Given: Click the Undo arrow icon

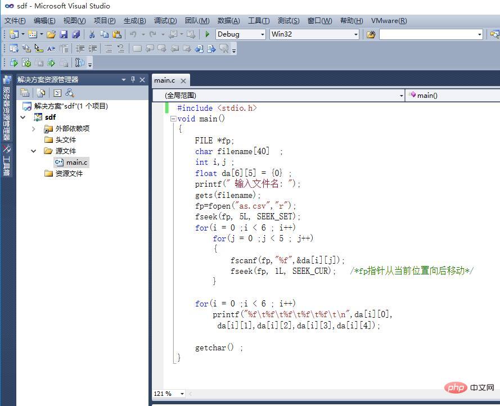Looking at the screenshot, I should (133, 34).
